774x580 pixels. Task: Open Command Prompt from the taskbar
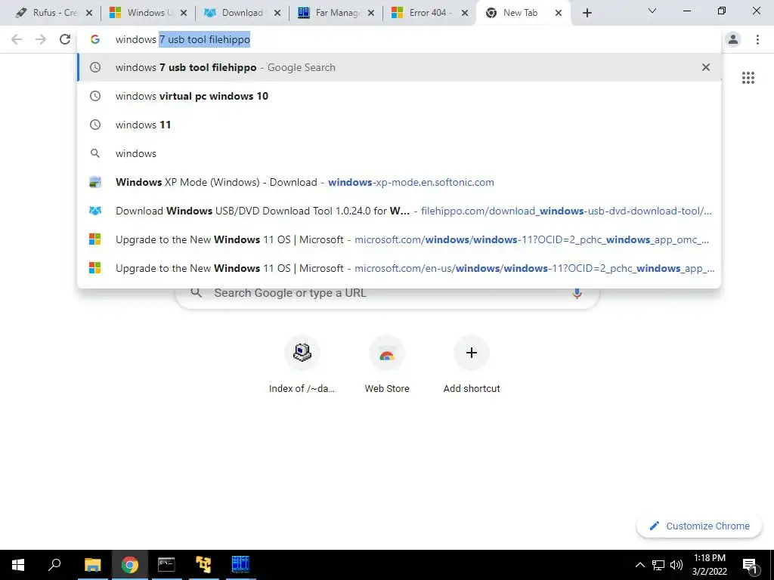(166, 565)
